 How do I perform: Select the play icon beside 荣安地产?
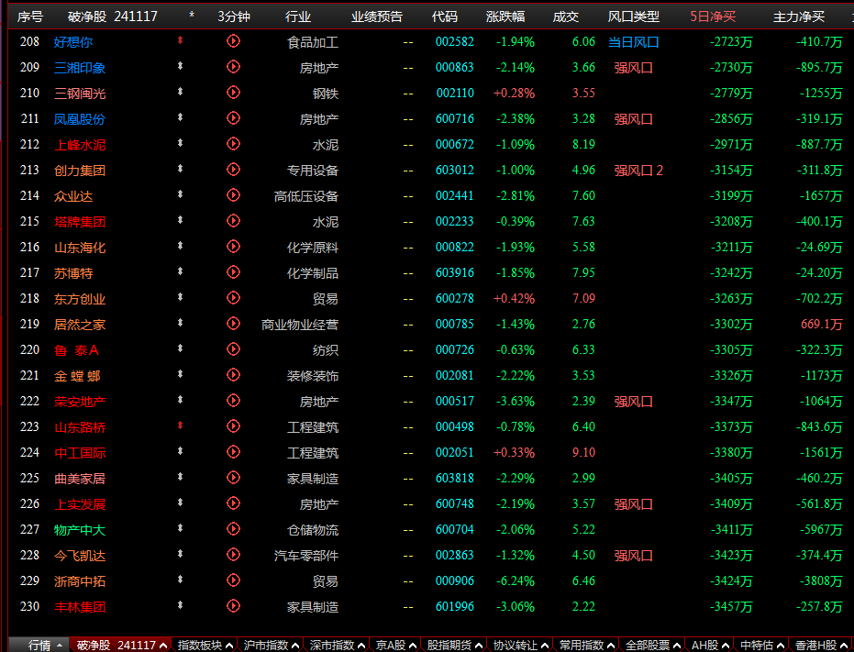pyautogui.click(x=233, y=401)
